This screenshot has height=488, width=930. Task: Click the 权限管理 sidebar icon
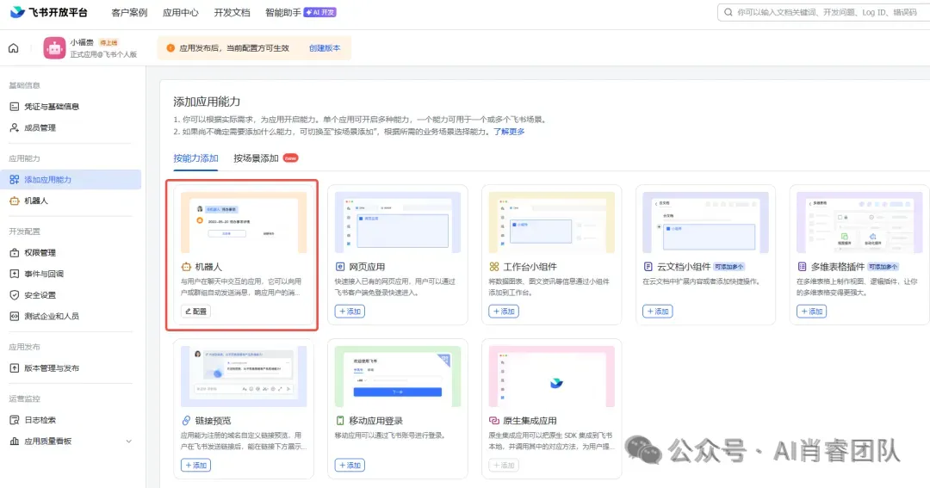(x=15, y=252)
